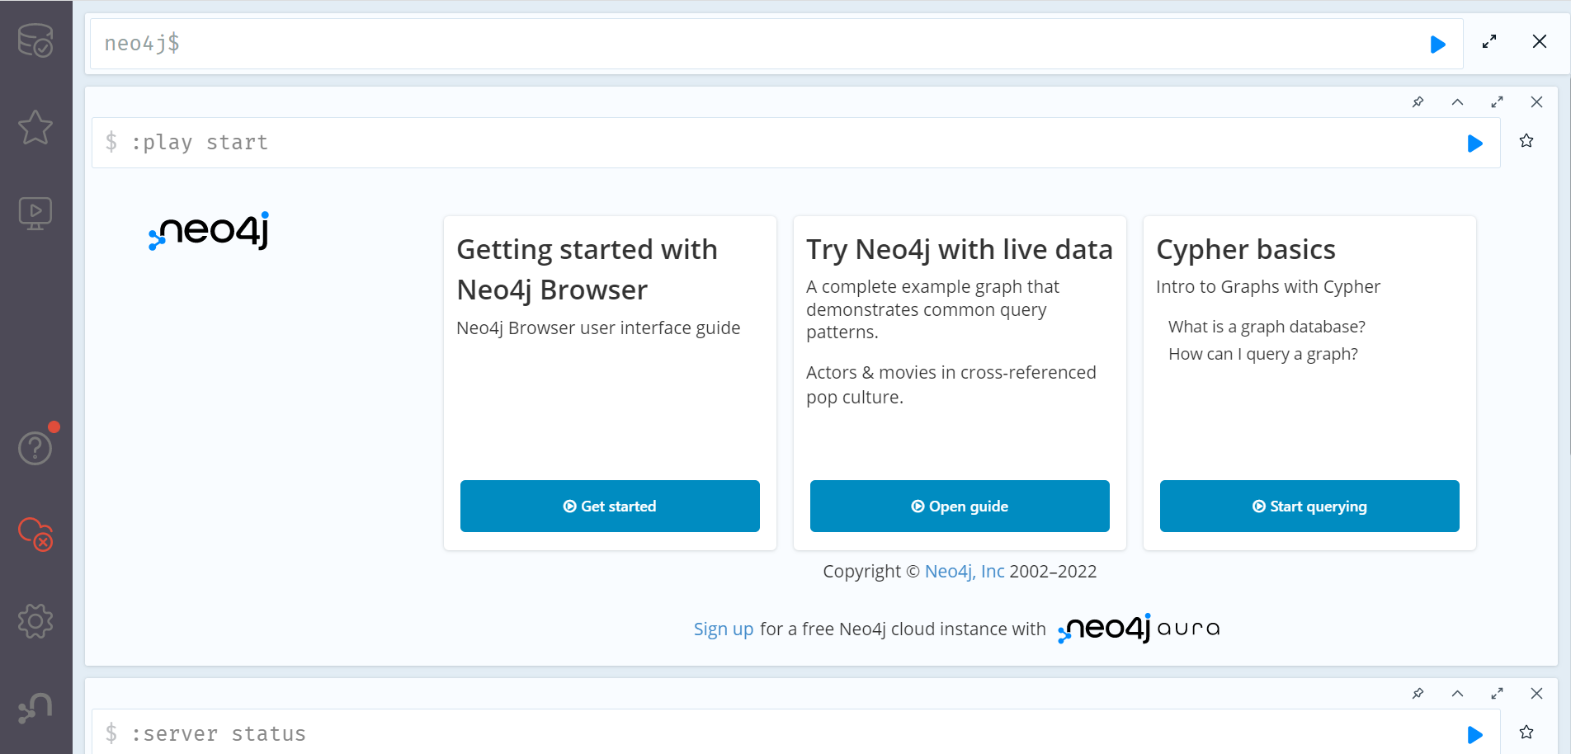Click the Open guide button
Viewport: 1571px width, 754px height.
(960, 506)
